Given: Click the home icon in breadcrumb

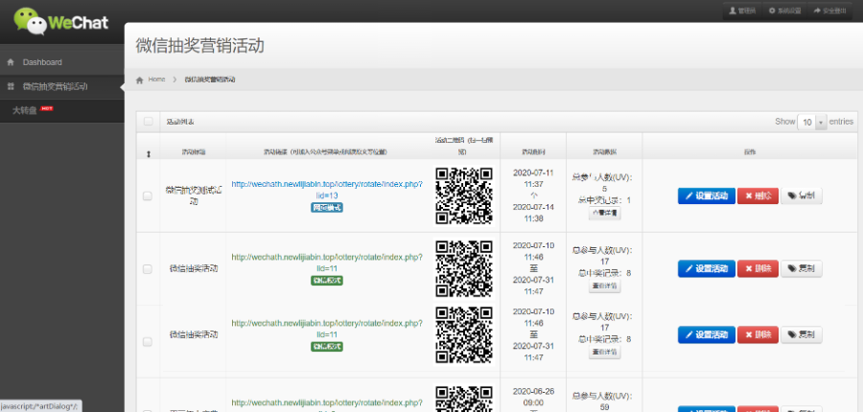Looking at the screenshot, I should (x=141, y=80).
